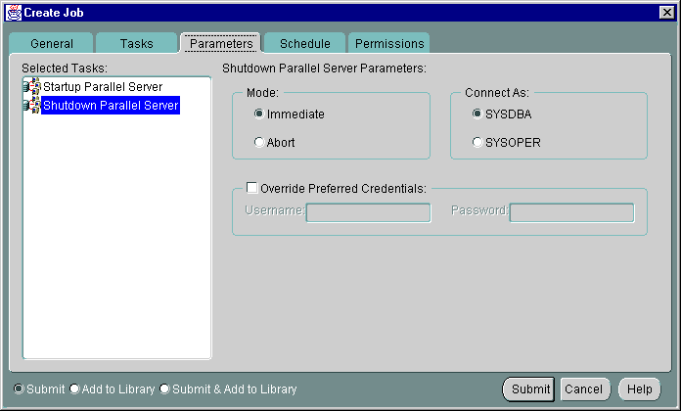Click the Startup Parallel Server task icon
The height and width of the screenshot is (411, 681).
31,87
